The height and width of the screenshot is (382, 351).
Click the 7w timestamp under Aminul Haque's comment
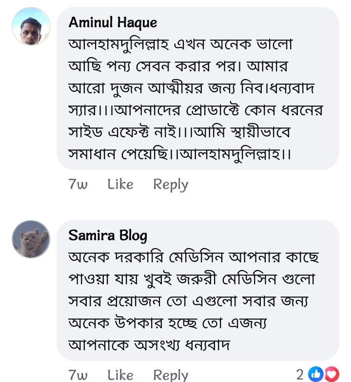pyautogui.click(x=78, y=184)
